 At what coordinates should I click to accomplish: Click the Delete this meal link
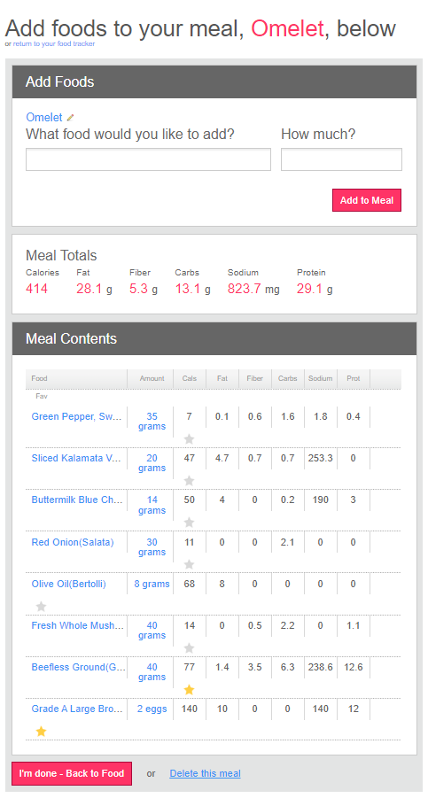[x=205, y=773]
